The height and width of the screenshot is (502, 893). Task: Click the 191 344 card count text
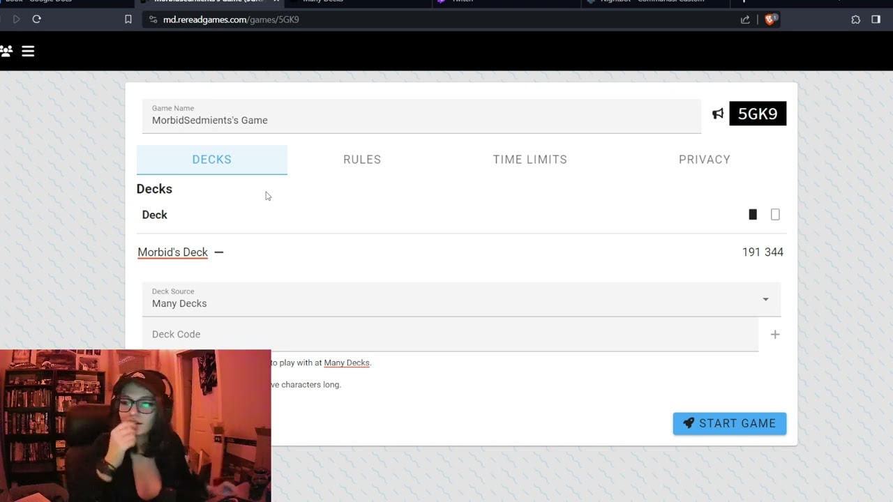click(763, 252)
